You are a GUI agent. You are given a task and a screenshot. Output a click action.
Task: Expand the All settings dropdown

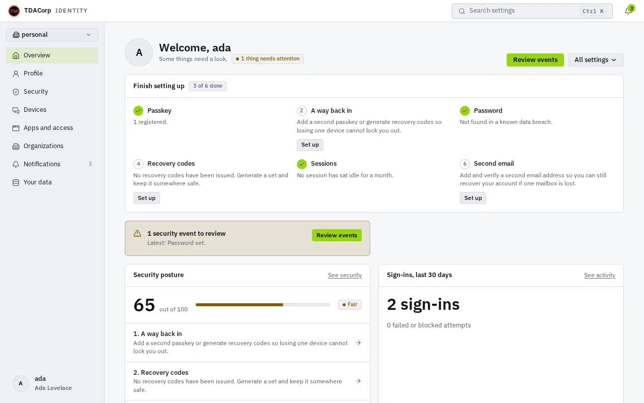tap(596, 60)
